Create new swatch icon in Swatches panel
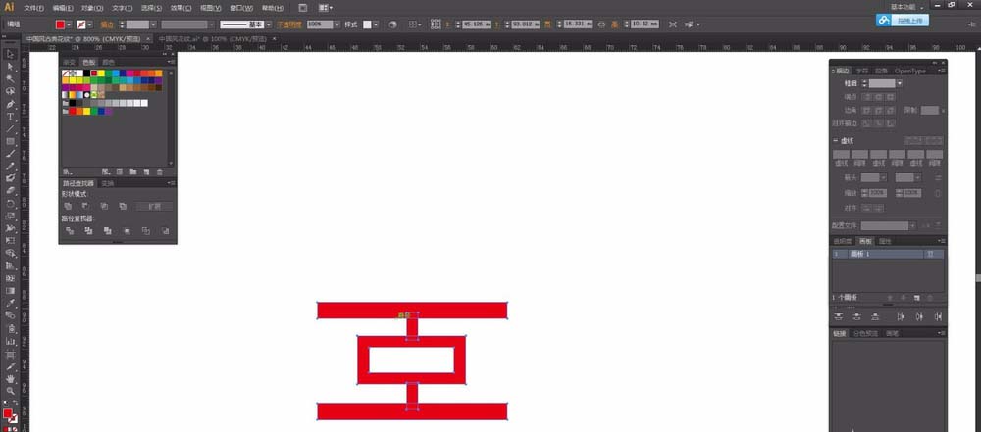 (146, 172)
